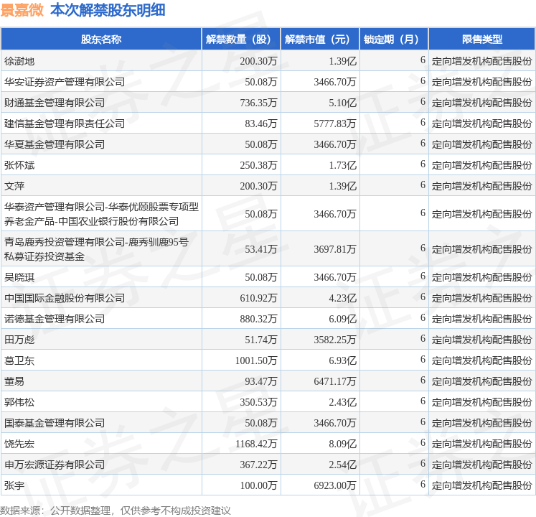The image size is (536, 517).
Task: Click 申万宏源证券有限公司 row name
Action: [55, 465]
